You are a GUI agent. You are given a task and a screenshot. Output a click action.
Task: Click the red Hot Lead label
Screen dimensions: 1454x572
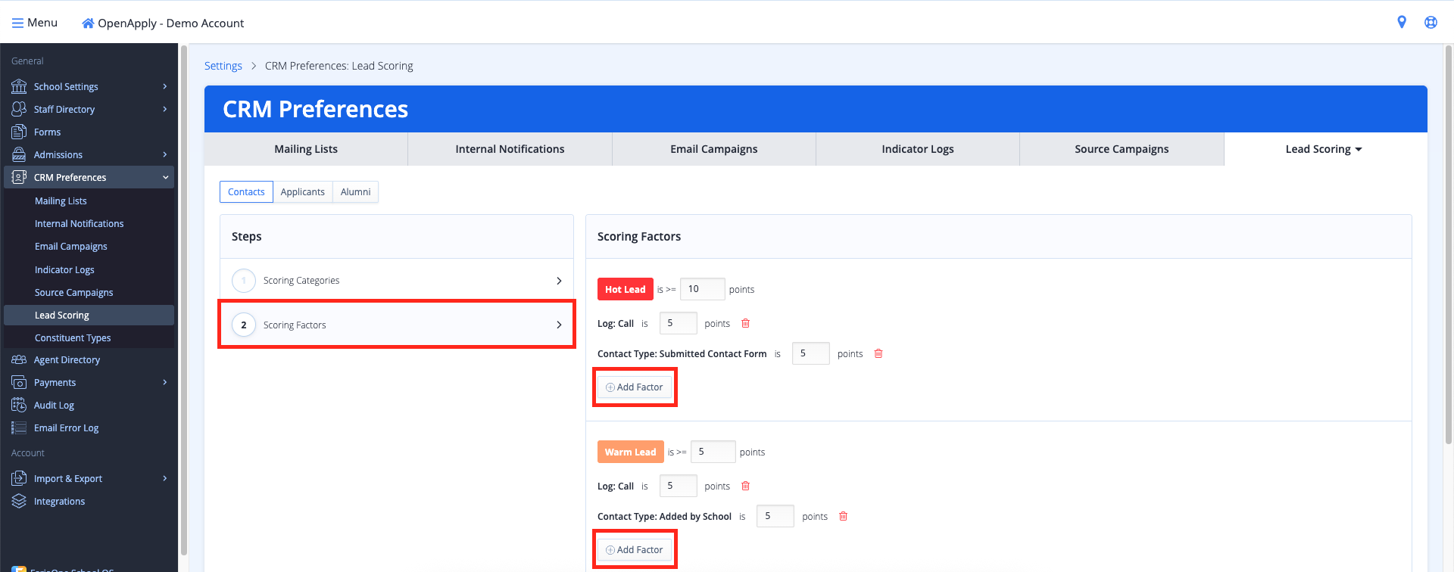click(625, 290)
